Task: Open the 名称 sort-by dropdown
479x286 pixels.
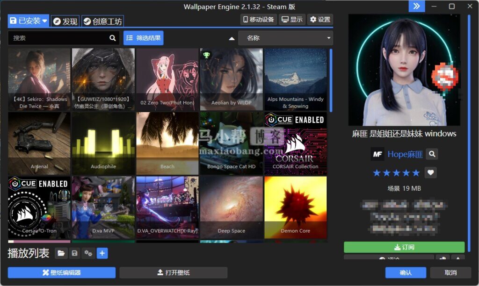Action: click(x=285, y=38)
